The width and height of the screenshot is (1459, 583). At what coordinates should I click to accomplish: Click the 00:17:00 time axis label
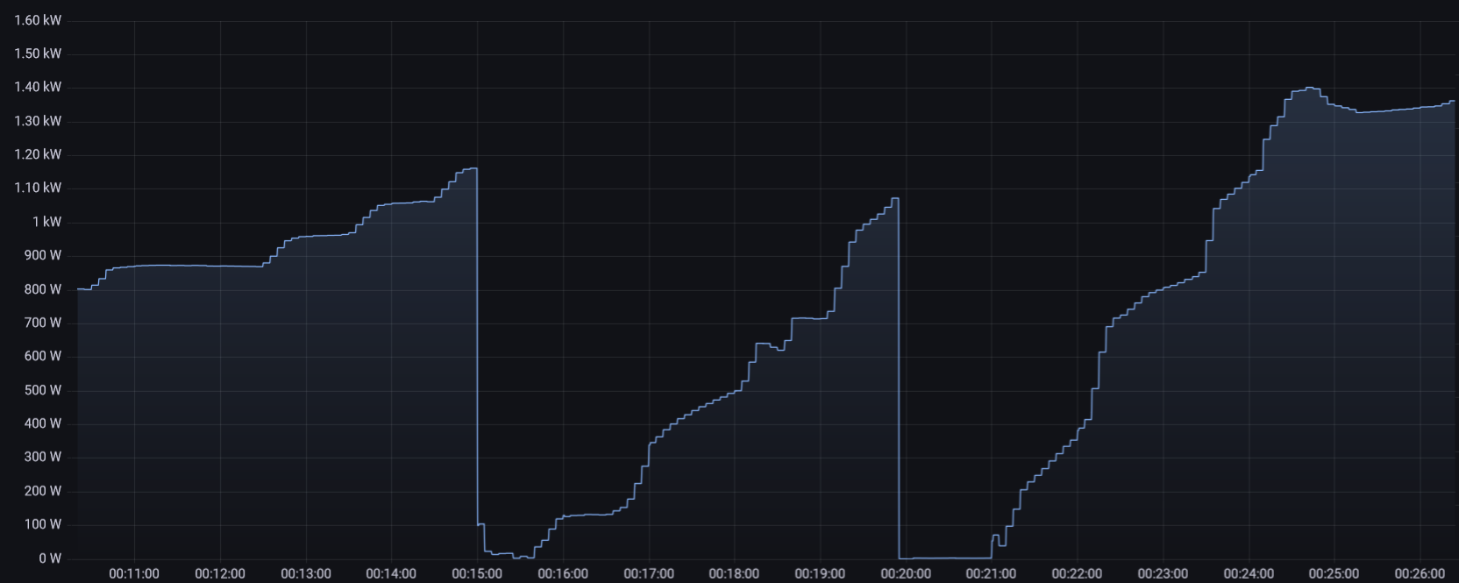[649, 573]
